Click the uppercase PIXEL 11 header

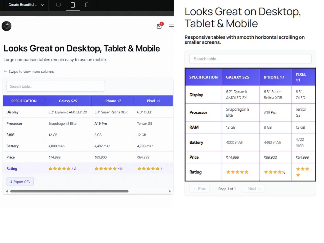pos(303,77)
